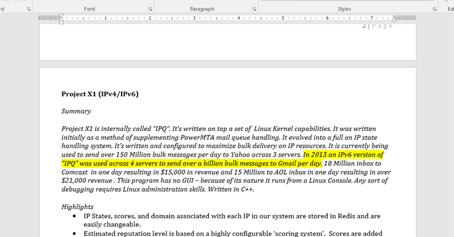Click the word "Redis" in the first bullet
454x237 pixels.
point(346,216)
